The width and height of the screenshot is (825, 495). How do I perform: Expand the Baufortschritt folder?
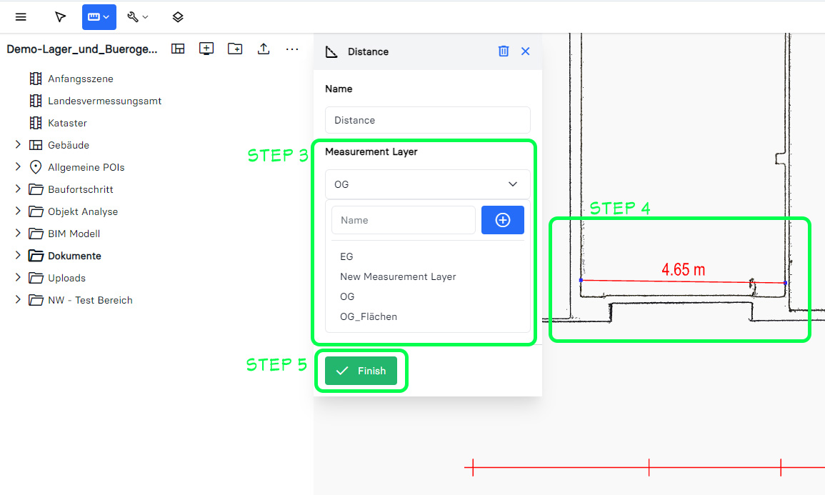[x=18, y=189]
